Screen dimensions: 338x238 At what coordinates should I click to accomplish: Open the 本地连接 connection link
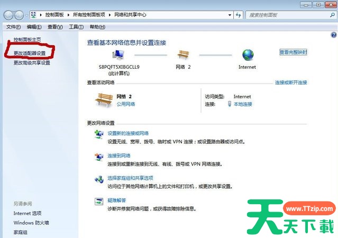[243, 104]
